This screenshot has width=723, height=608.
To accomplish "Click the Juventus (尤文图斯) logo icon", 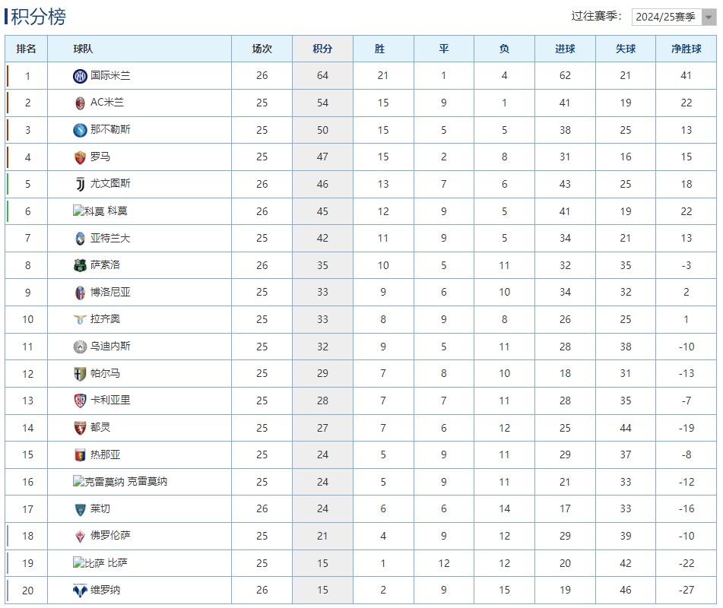I will coord(80,184).
